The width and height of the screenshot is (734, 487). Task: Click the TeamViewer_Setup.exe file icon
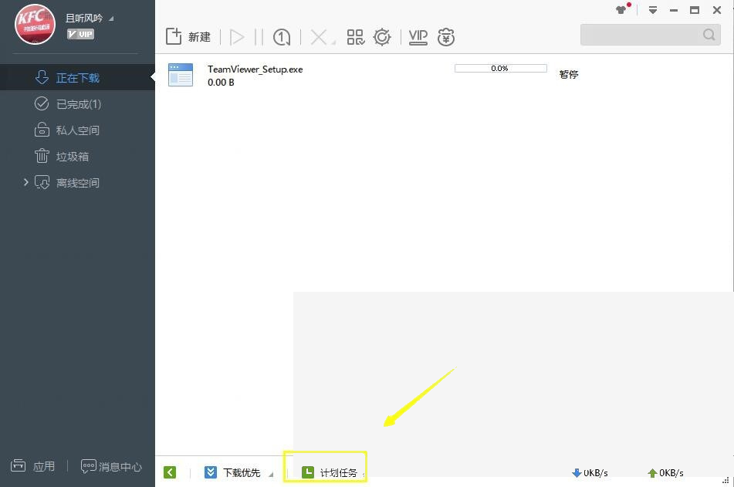(181, 75)
